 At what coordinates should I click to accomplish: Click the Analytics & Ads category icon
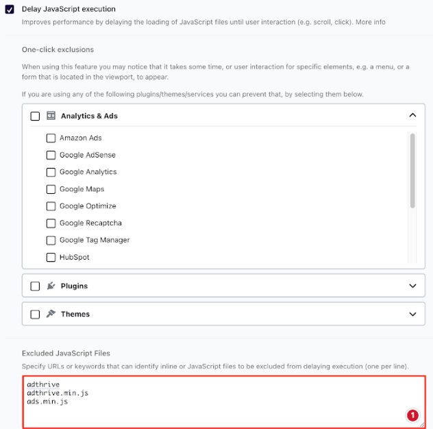[51, 116]
